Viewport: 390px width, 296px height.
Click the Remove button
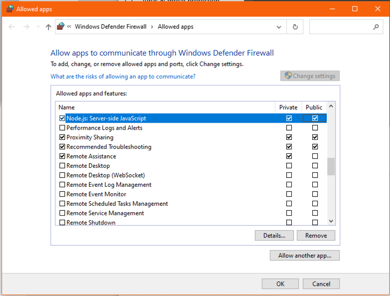pyautogui.click(x=316, y=236)
